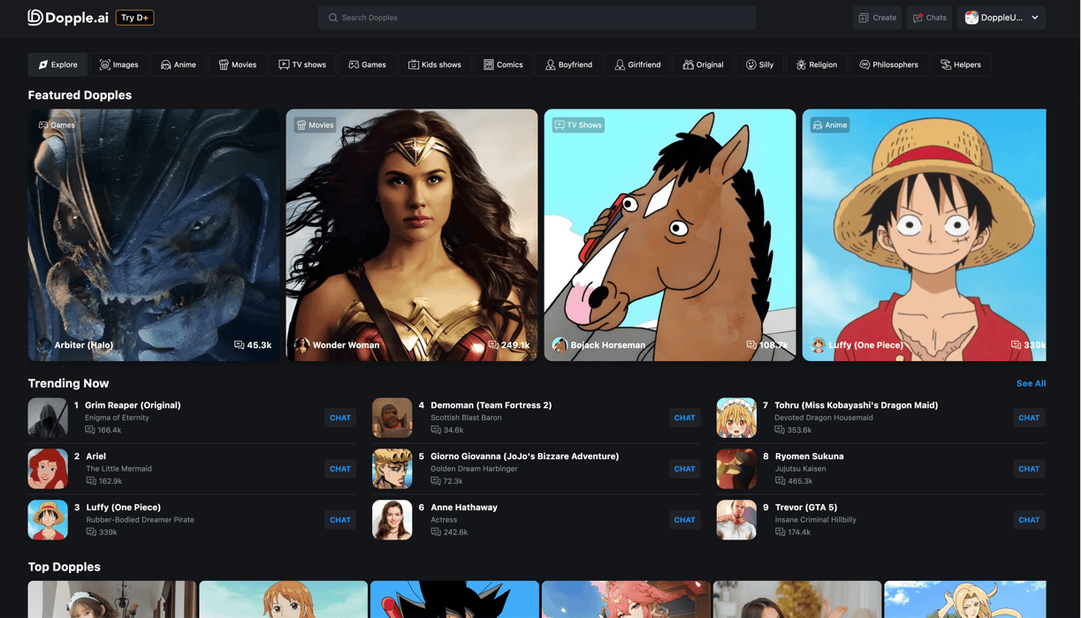The image size is (1082, 618).
Task: Select the Comics category tab
Action: (504, 64)
